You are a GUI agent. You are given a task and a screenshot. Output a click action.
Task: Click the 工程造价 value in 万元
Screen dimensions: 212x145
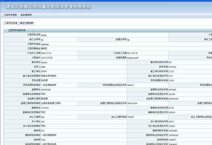pos(47,58)
